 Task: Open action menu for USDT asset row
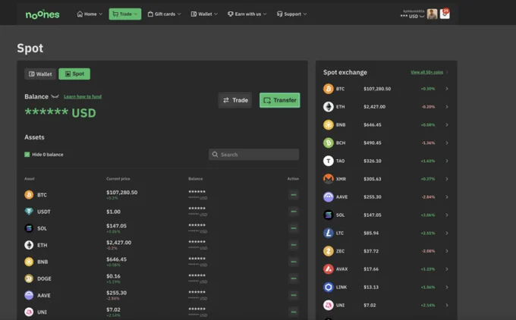coord(294,212)
